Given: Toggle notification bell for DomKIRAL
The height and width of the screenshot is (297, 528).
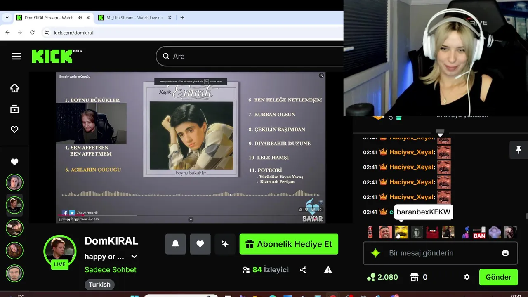Looking at the screenshot, I should (x=175, y=244).
